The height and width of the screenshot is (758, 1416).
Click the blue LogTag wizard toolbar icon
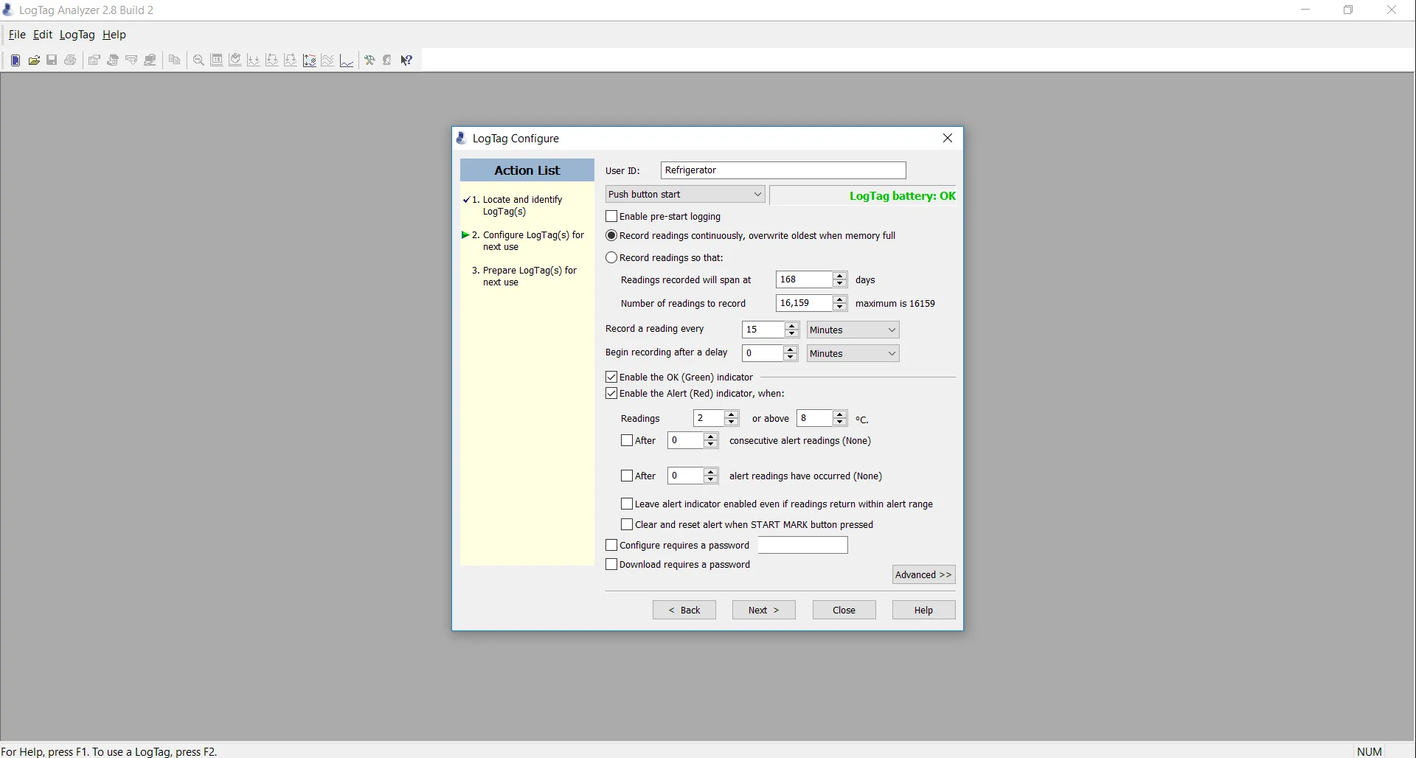point(15,60)
